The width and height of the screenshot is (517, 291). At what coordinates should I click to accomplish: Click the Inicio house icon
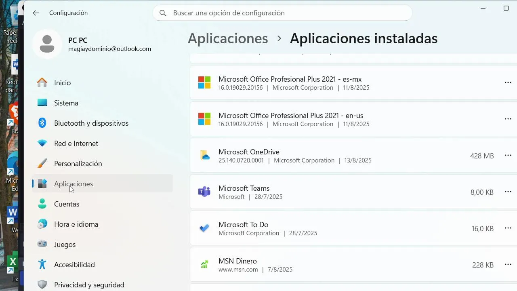(x=42, y=82)
